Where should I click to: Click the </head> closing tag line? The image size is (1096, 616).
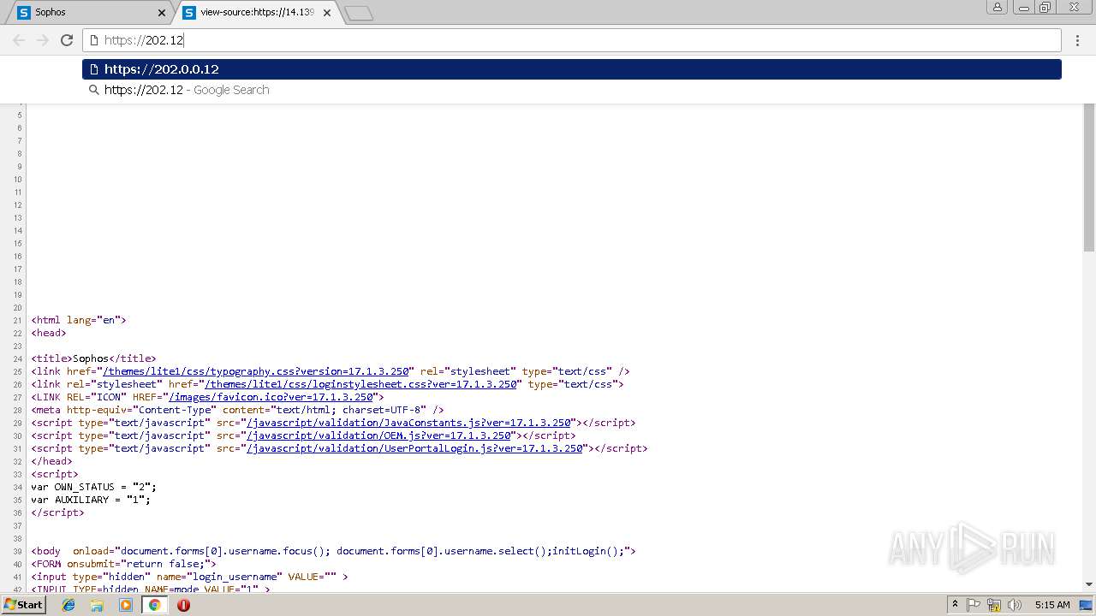click(51, 461)
